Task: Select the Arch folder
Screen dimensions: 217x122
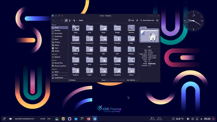Action: pos(90,29)
